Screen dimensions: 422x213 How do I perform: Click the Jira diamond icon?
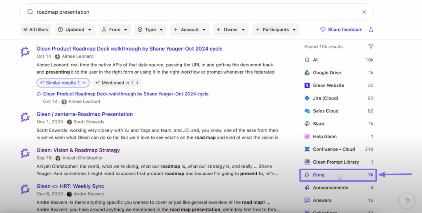[307, 98]
